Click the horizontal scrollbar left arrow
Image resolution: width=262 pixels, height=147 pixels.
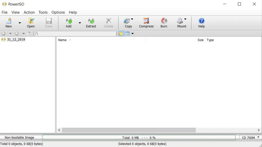coord(59,130)
